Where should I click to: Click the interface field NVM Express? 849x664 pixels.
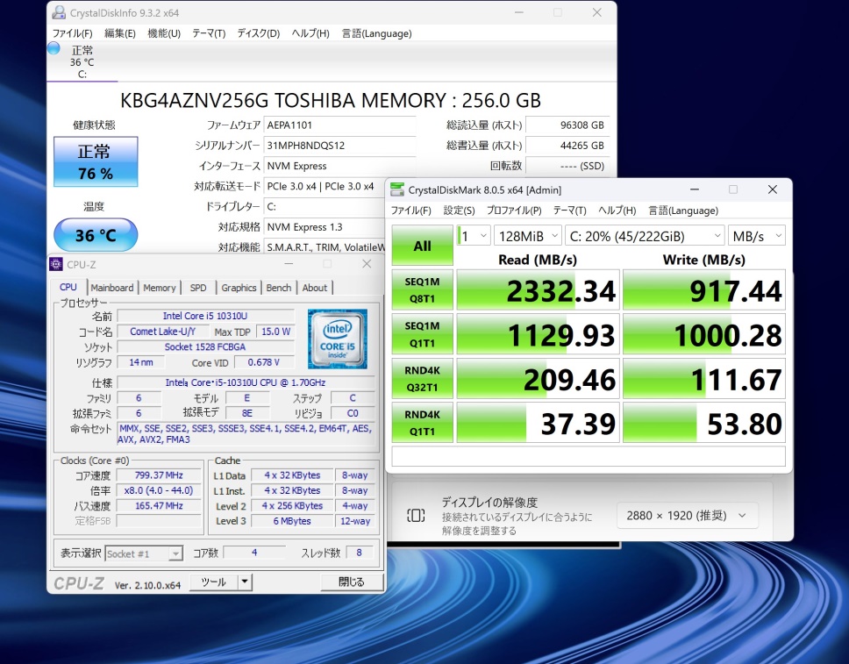340,167
